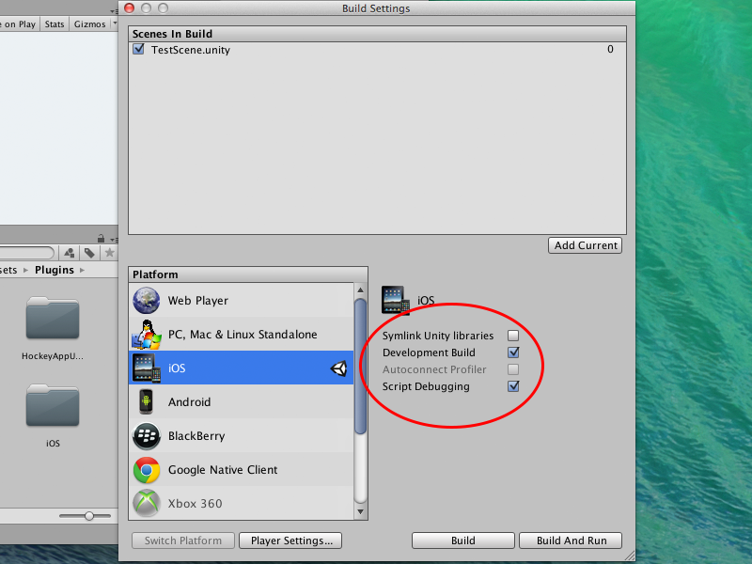
Task: Click the Platform list scrollbar thumb
Action: pyautogui.click(x=361, y=367)
